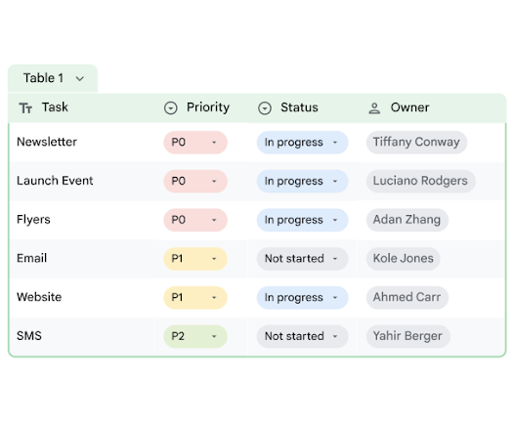
Task: Open the Newsletter priority P0 dropdown
Action: point(195,143)
